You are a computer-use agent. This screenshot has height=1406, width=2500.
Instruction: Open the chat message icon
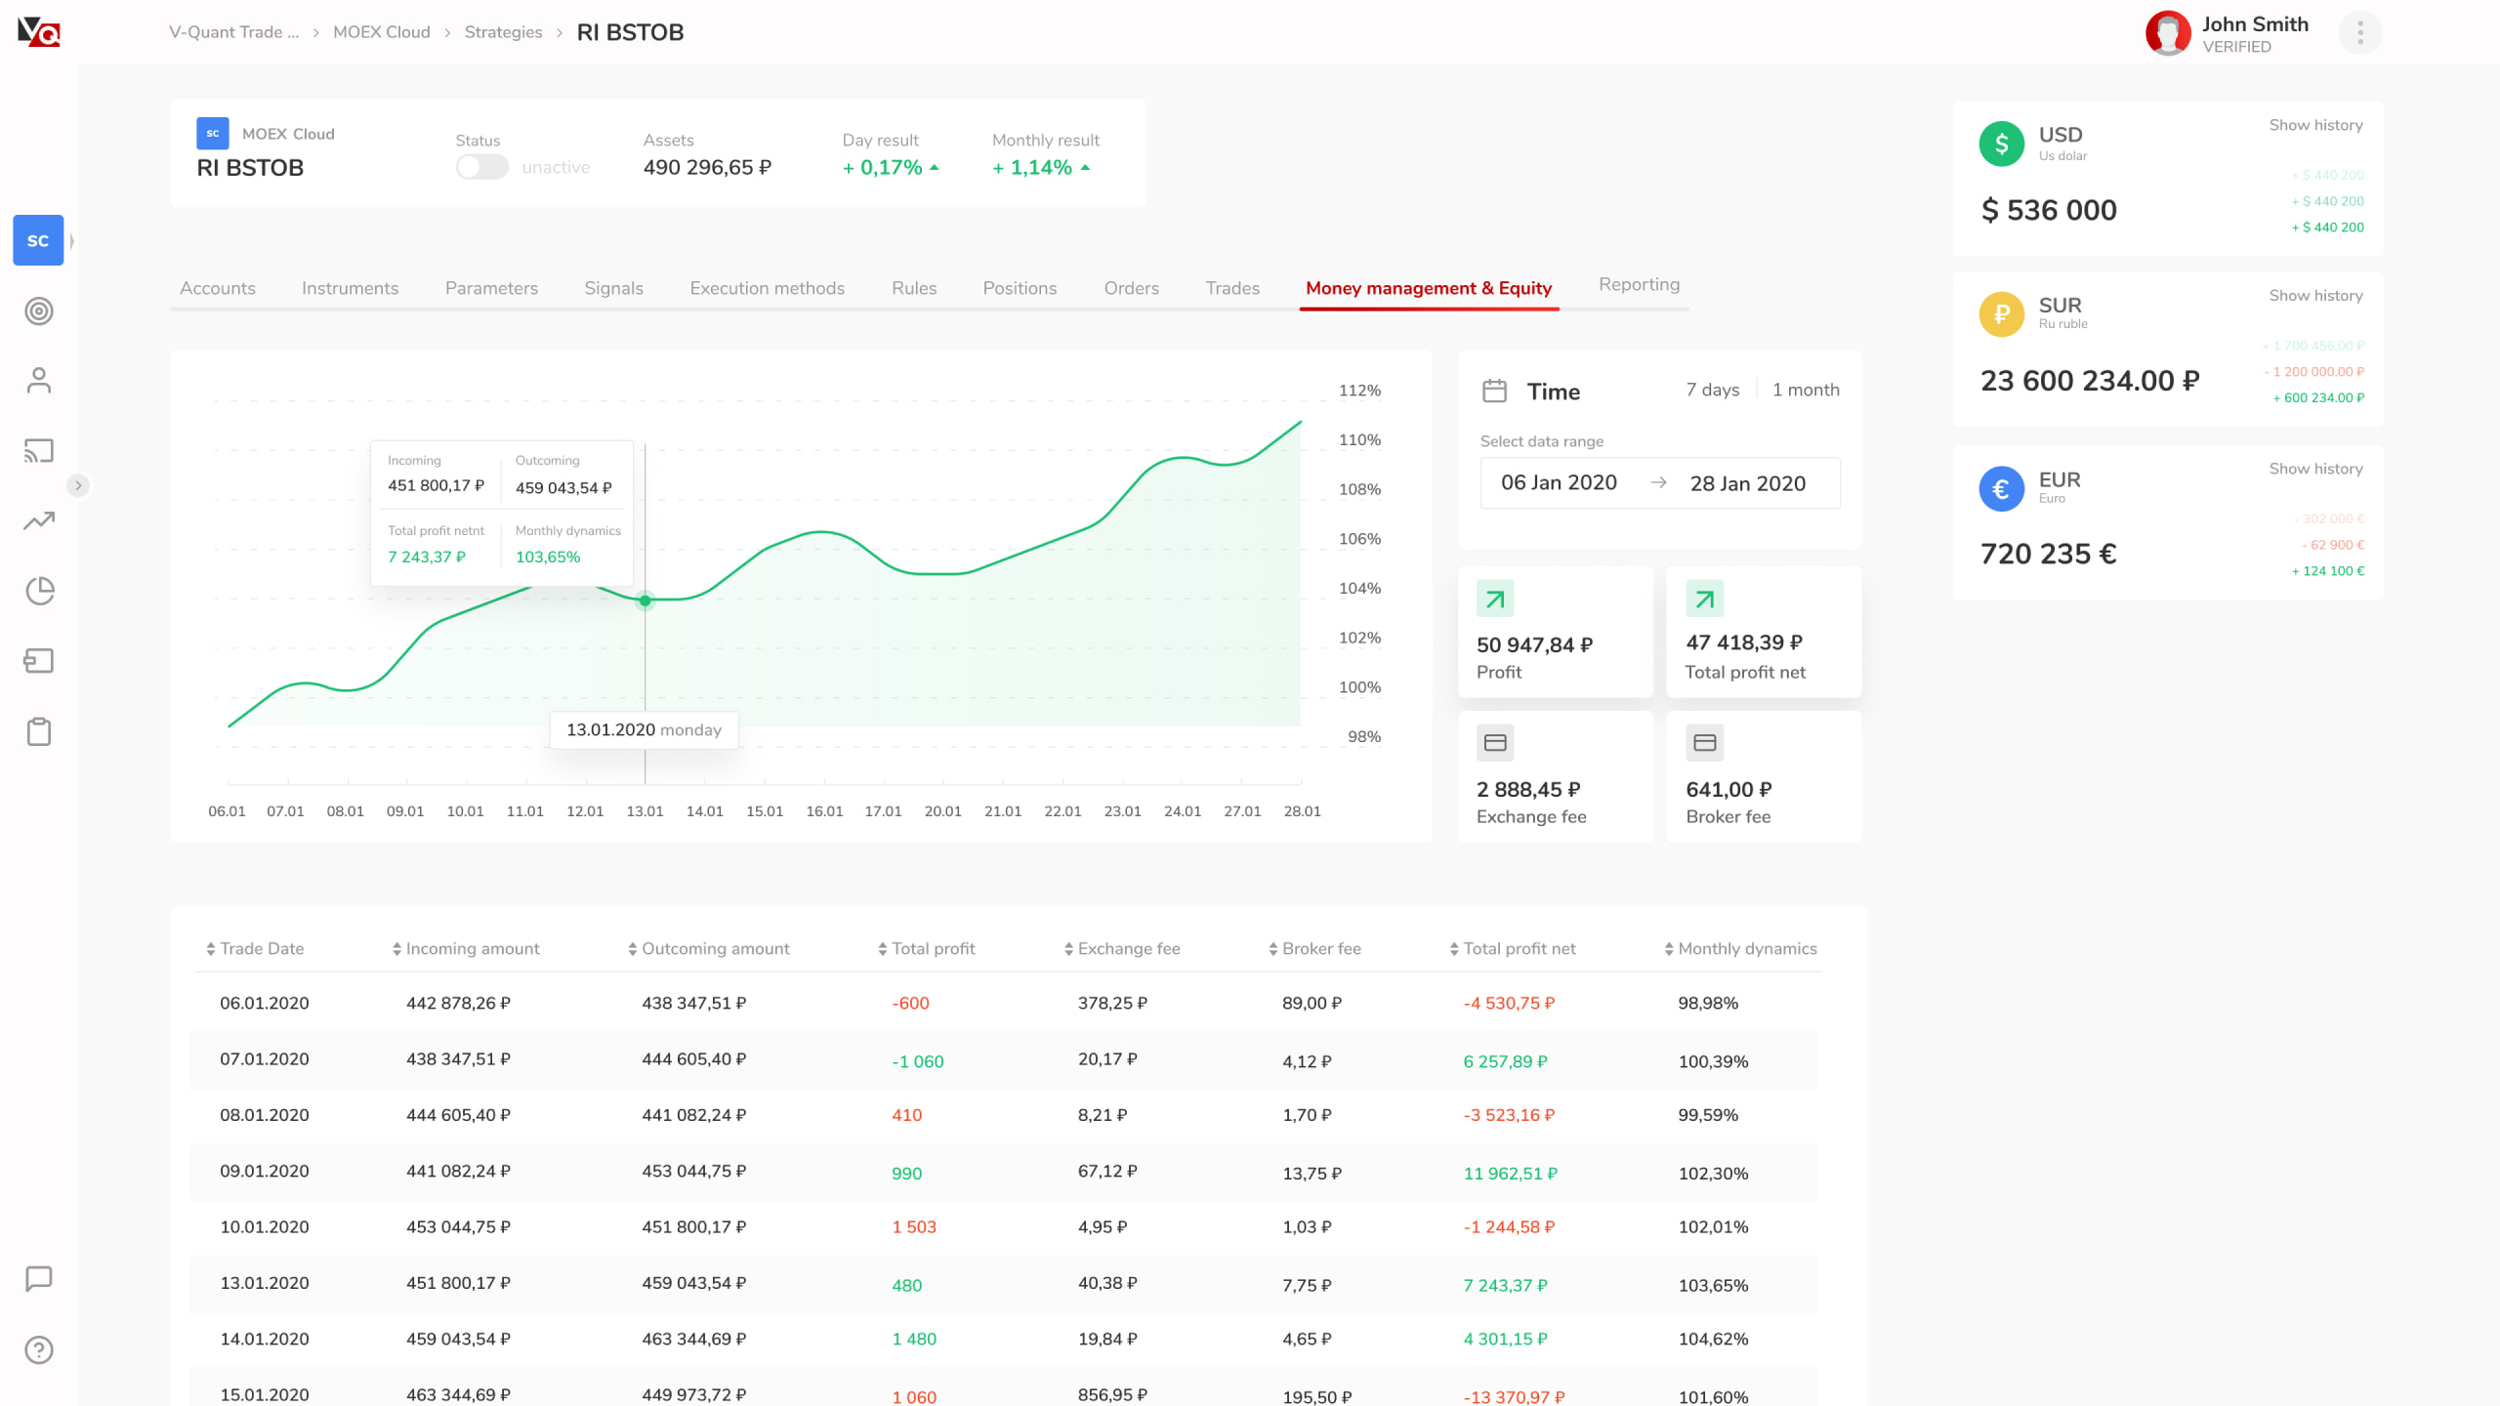pyautogui.click(x=39, y=1279)
